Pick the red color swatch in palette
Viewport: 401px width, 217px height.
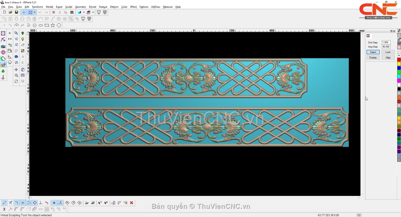point(399,60)
